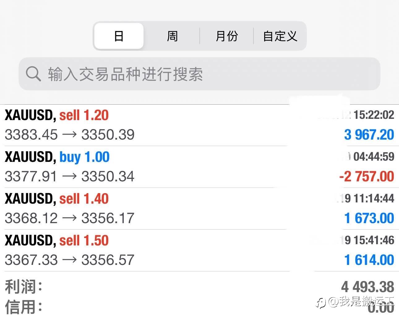
Task: Open the 自定义 custom period tab
Action: pyautogui.click(x=280, y=36)
